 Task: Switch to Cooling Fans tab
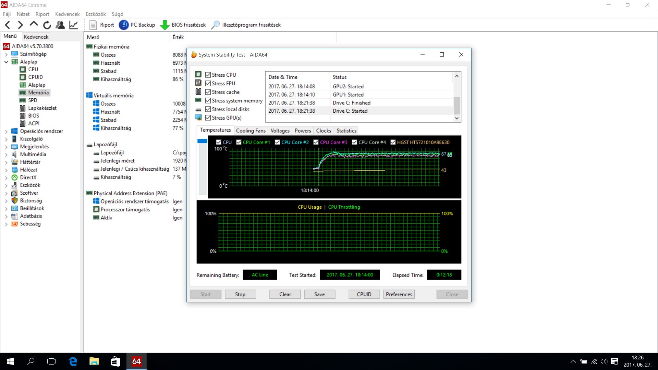251,131
